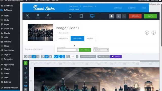Switch to the slide Settings tab
The width and height of the screenshot is (162, 91).
click(90, 38)
